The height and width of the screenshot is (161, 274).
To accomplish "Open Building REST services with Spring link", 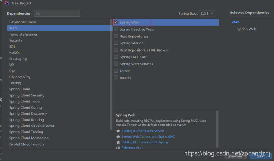I will click(145, 142).
